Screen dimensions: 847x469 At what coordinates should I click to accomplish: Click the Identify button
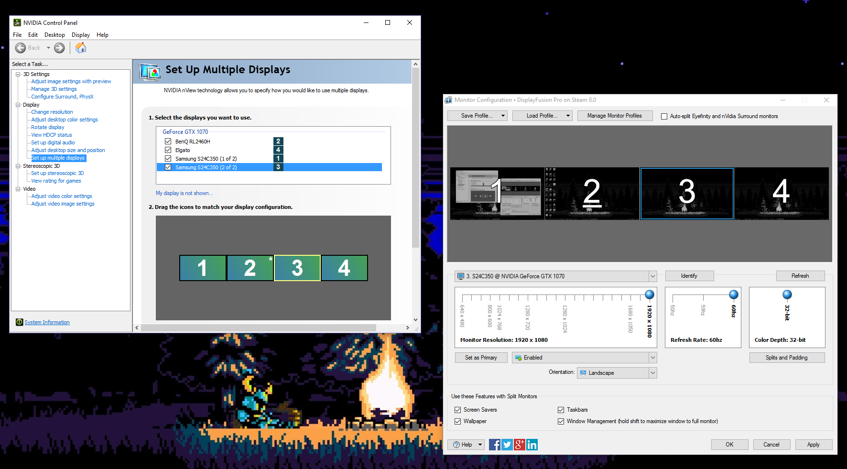(689, 276)
